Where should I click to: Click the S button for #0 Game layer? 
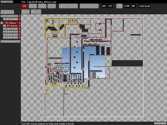tap(19, 26)
